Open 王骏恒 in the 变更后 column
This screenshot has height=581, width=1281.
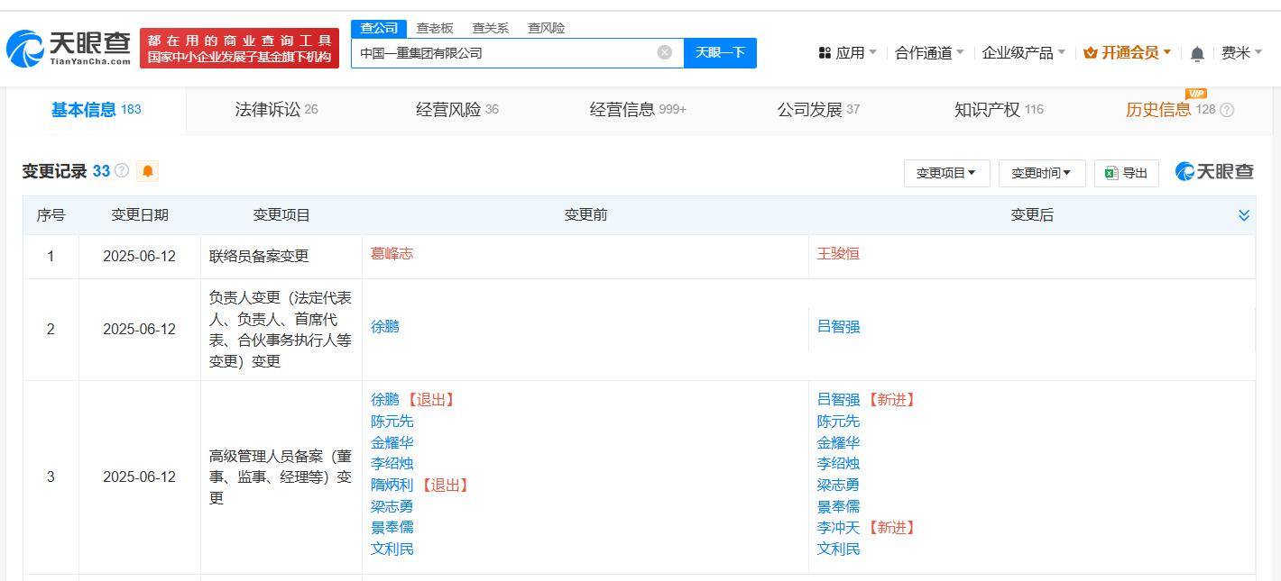[x=838, y=254]
